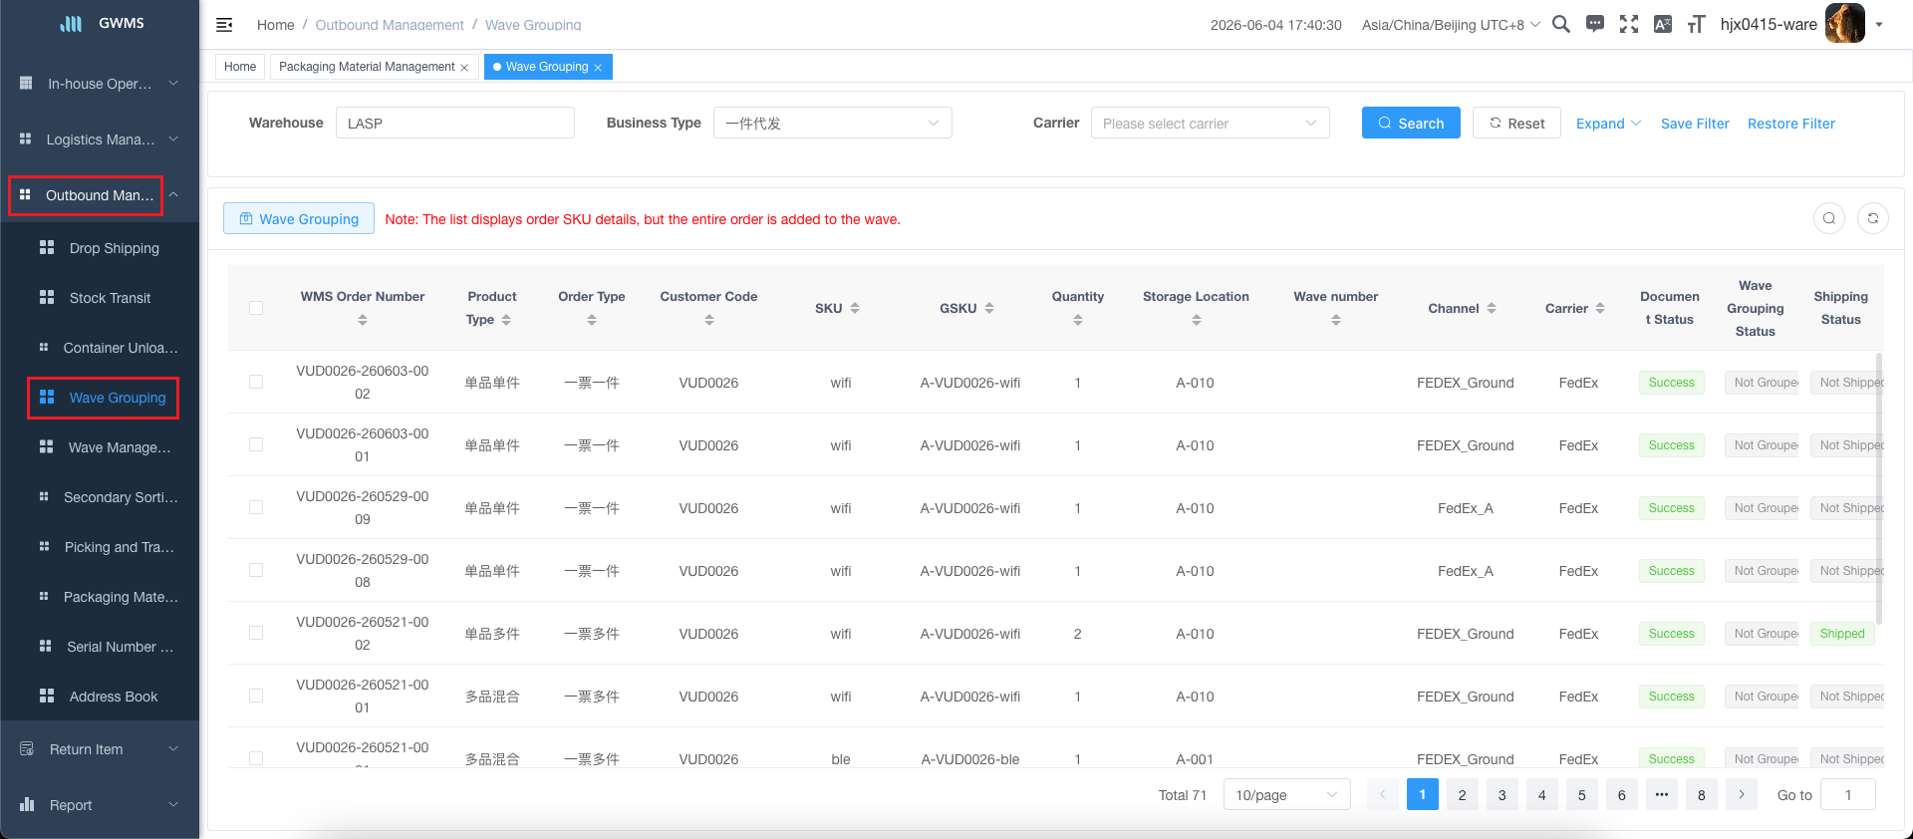Open Secondary Sorting in sidebar
1913x839 pixels.
coord(100,497)
